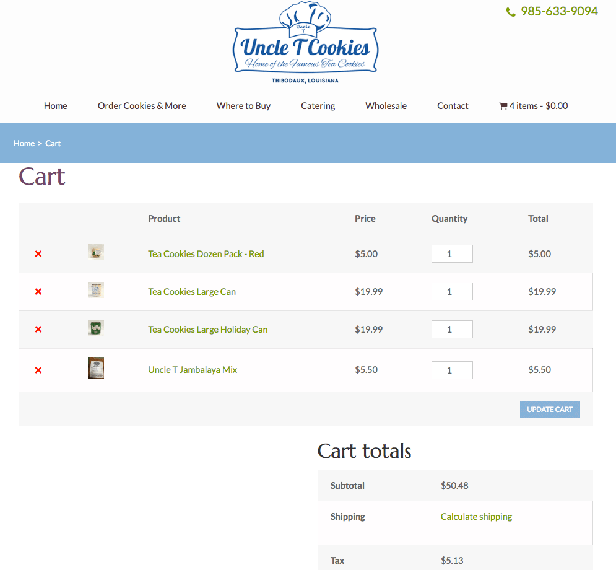Remove Tea Cookies Dozen Pack from cart
Screen dimensions: 616x570
(x=38, y=254)
